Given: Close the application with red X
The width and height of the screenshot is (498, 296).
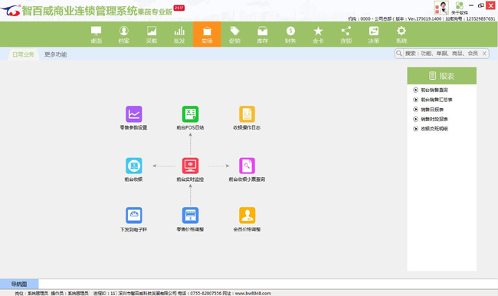Looking at the screenshot, I should pos(490,5).
